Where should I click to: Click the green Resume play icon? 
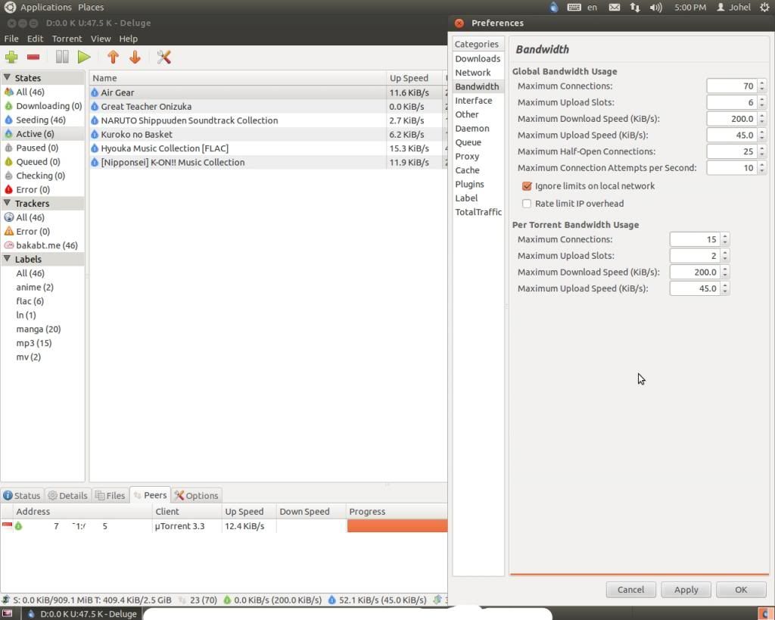pos(84,58)
